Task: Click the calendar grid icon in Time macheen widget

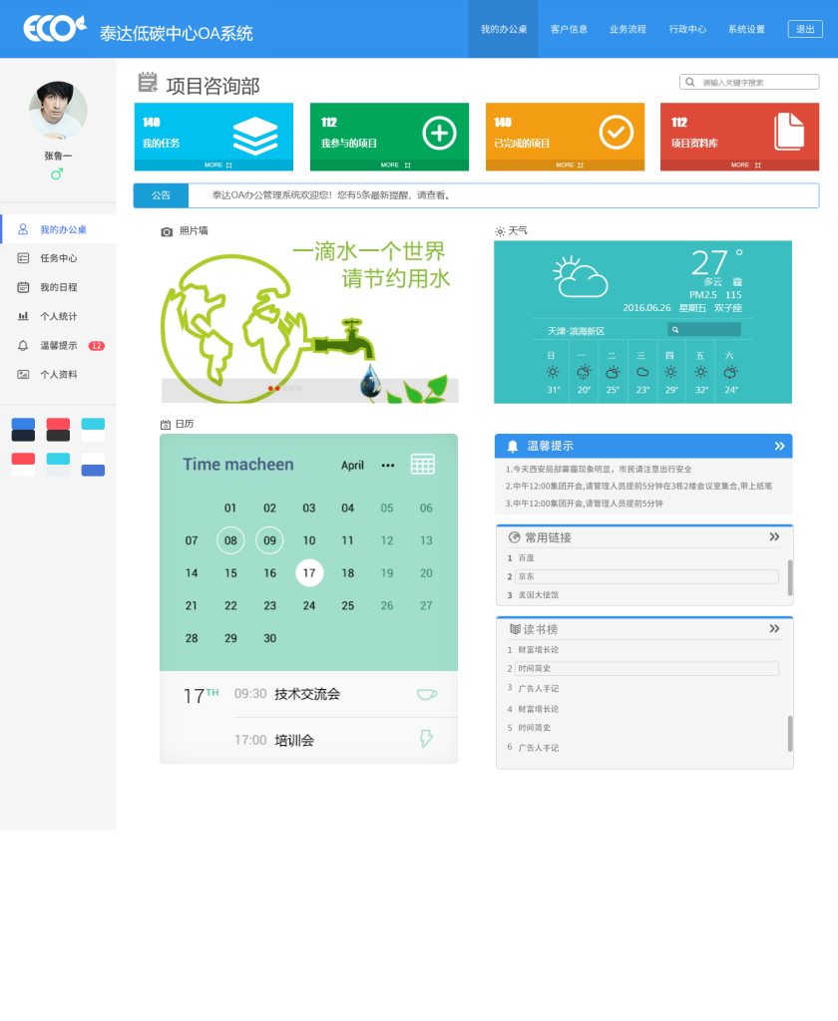Action: 424,465
